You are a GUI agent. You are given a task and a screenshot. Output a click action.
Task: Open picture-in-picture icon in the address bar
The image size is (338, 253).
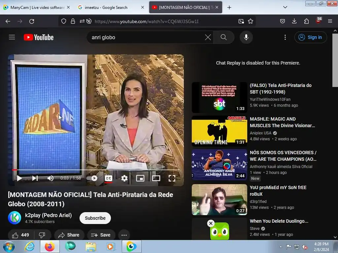[241, 21]
